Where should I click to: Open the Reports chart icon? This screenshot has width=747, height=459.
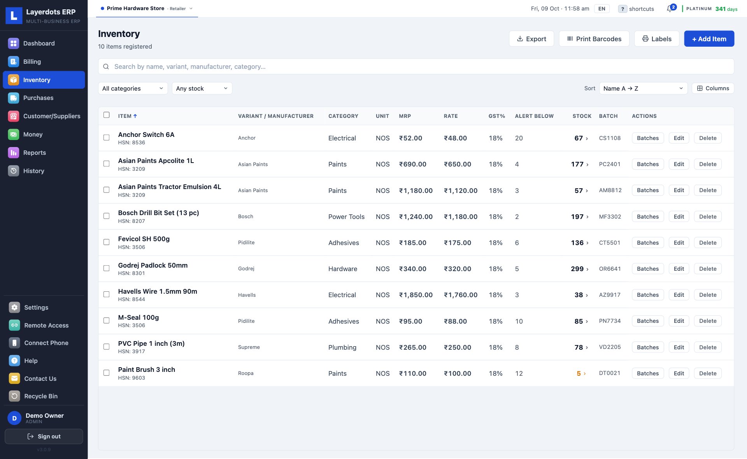14,152
